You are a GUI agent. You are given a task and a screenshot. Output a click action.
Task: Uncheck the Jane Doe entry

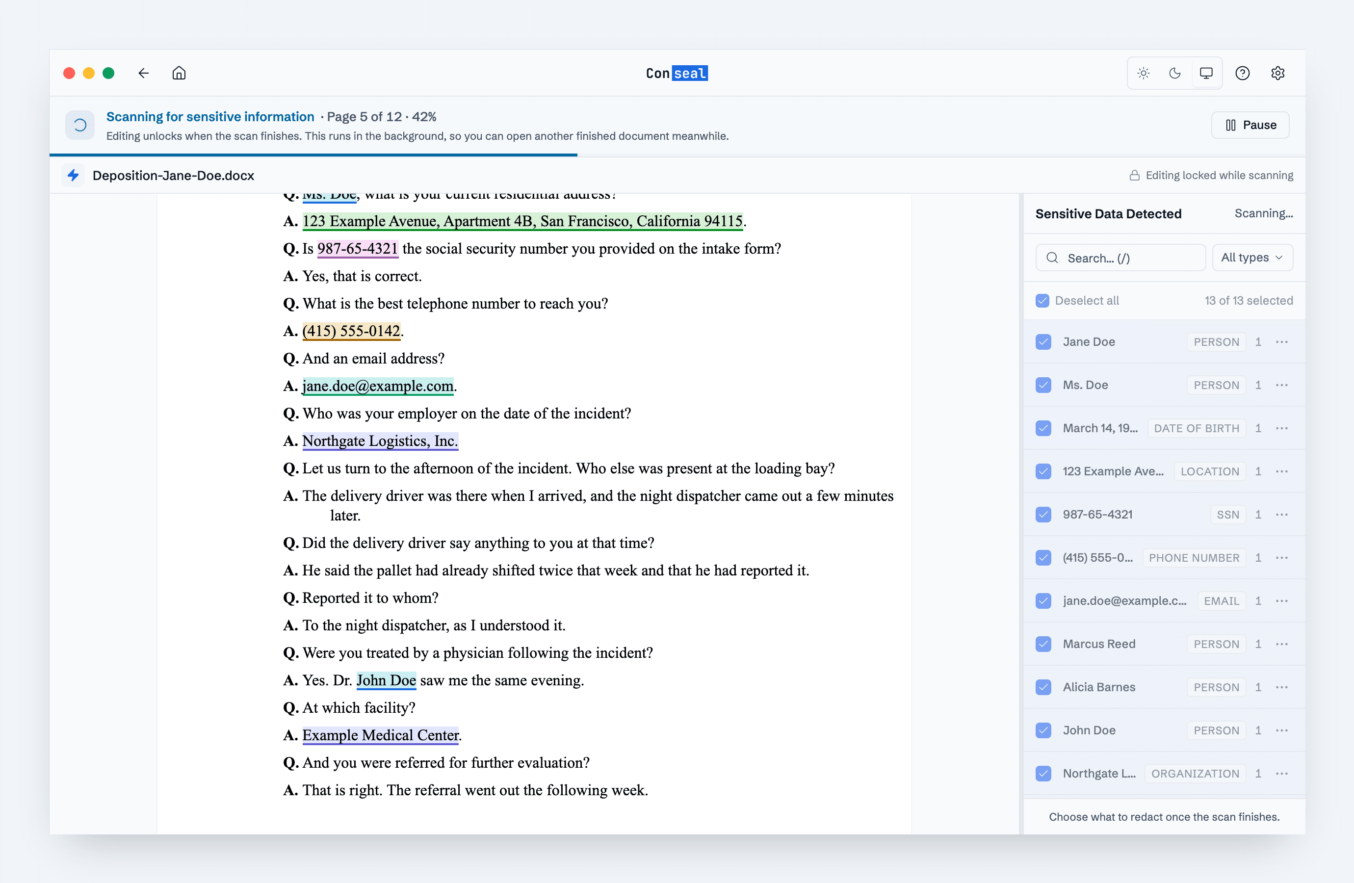click(x=1043, y=341)
